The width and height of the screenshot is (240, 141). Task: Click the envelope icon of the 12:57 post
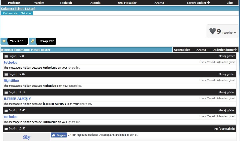tap(6, 129)
